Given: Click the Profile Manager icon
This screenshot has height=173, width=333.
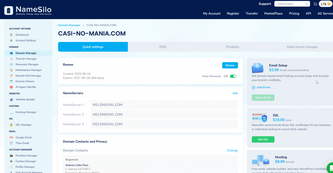Looking at the screenshot, I should [11, 167].
